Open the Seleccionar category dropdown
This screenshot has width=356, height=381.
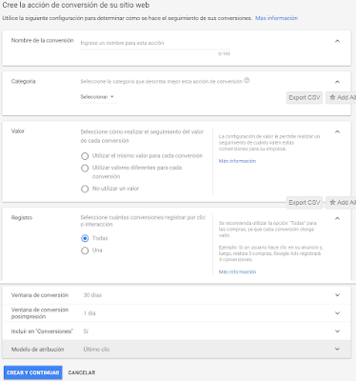97,97
